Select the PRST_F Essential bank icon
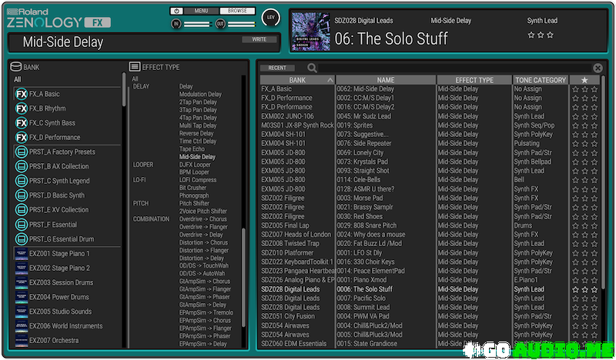 [22, 225]
